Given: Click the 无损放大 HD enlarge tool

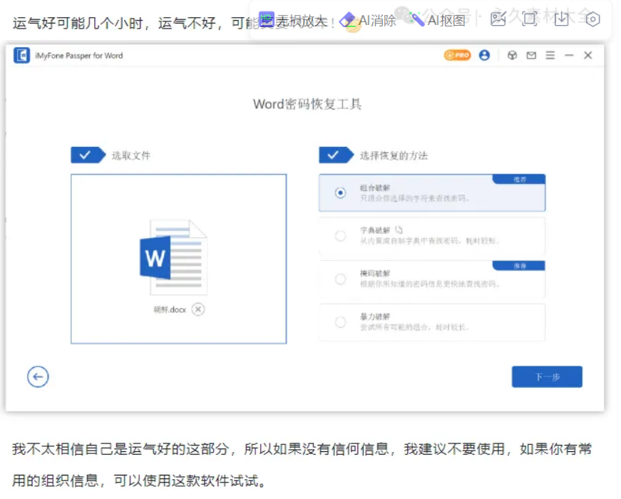Looking at the screenshot, I should click(293, 20).
